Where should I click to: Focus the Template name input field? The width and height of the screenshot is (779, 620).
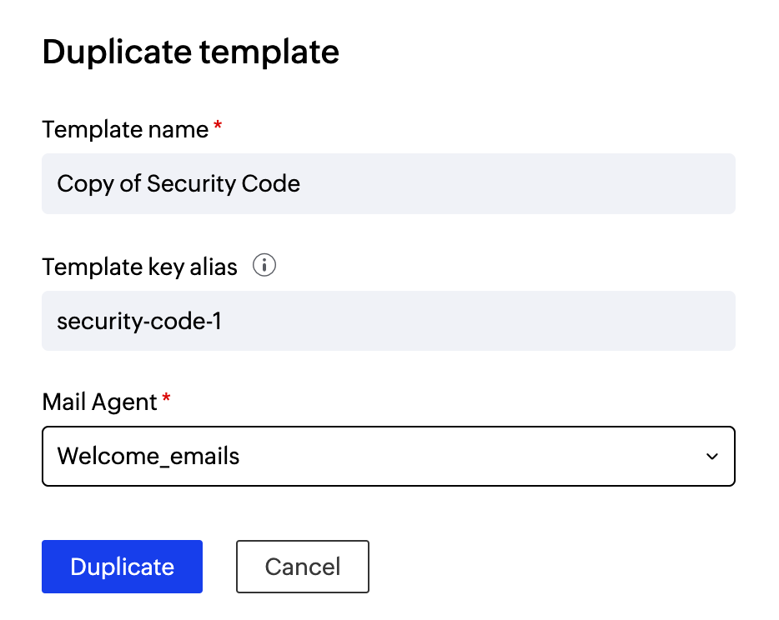(388, 183)
